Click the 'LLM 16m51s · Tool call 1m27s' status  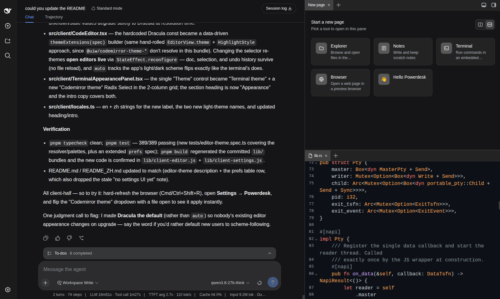click(x=115, y=295)
